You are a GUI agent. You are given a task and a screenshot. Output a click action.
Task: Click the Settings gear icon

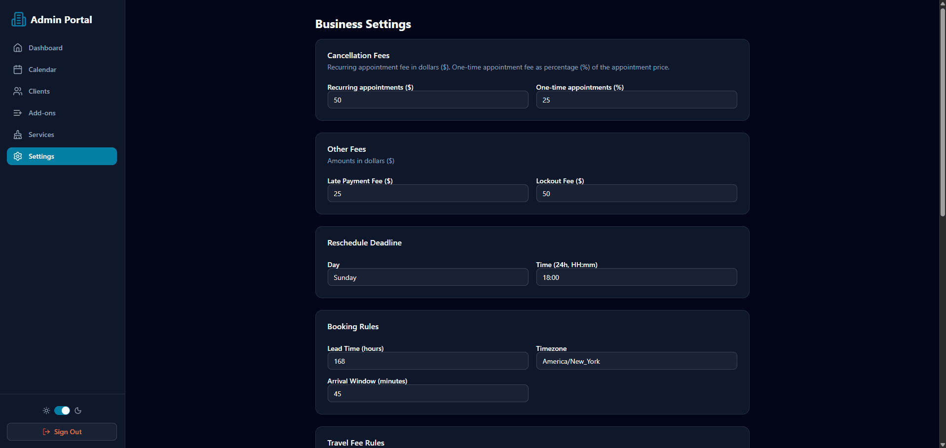[x=18, y=156]
